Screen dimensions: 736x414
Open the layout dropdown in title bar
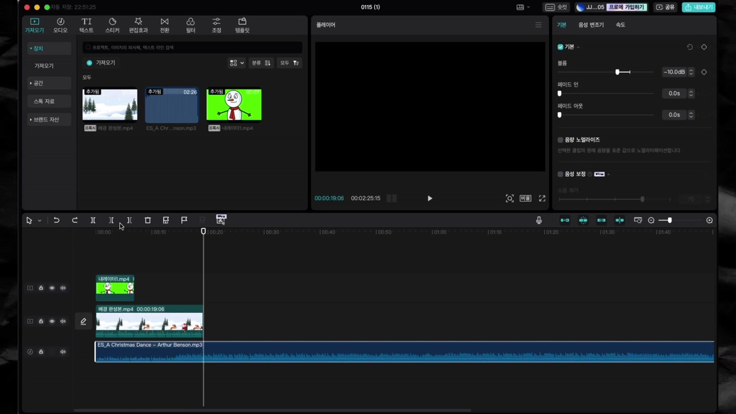point(523,7)
